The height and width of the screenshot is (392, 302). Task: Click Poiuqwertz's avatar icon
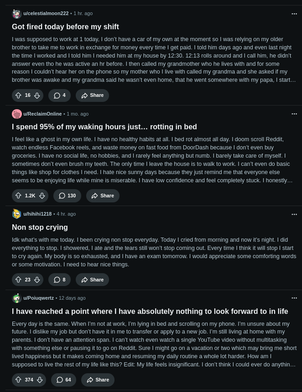[x=17, y=298]
